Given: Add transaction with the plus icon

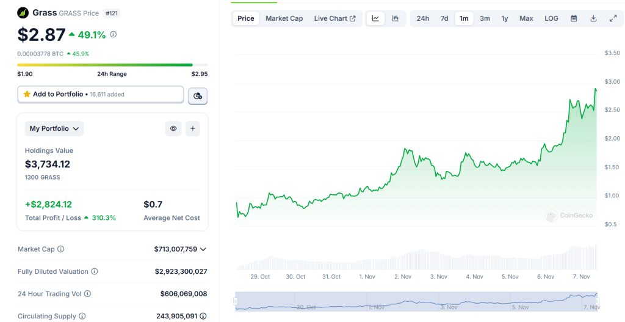Looking at the screenshot, I should pyautogui.click(x=193, y=128).
